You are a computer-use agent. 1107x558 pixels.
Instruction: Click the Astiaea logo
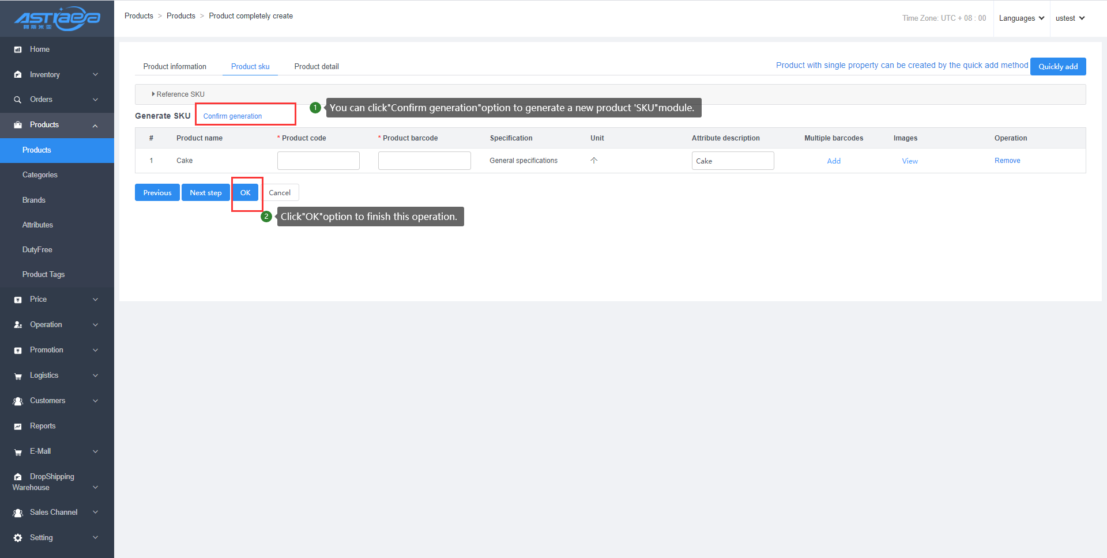(x=57, y=18)
